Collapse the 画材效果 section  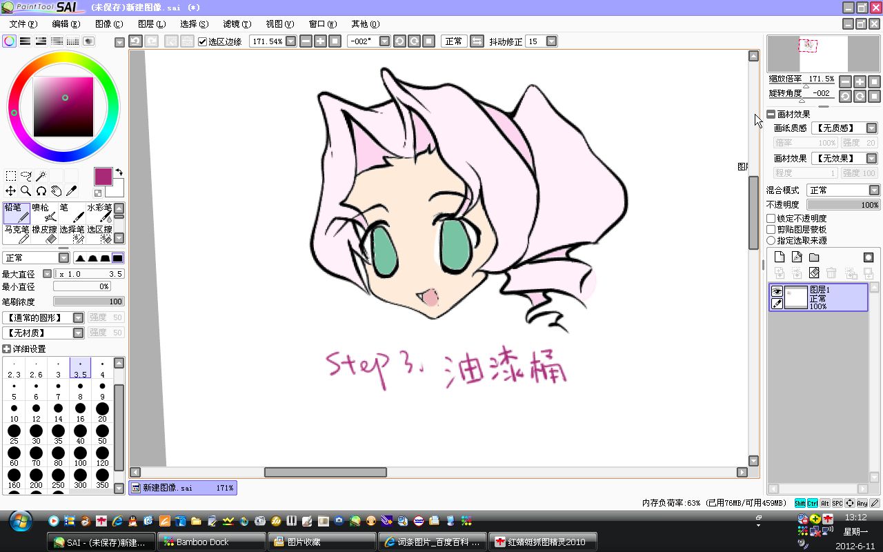point(771,115)
